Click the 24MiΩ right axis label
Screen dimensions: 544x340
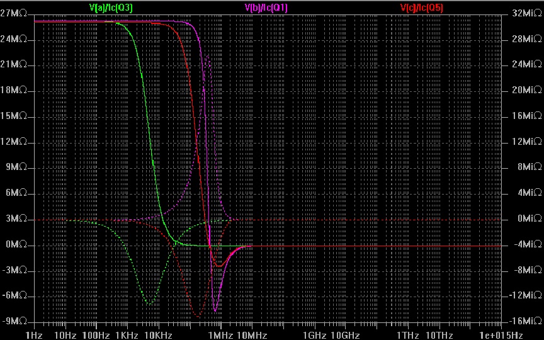[x=526, y=64]
